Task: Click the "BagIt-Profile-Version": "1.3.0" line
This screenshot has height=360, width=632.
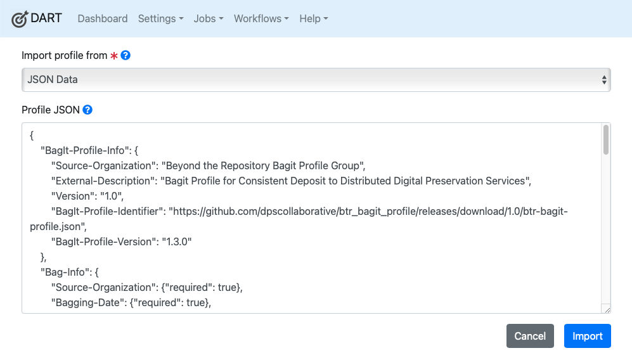Action: [x=121, y=242]
